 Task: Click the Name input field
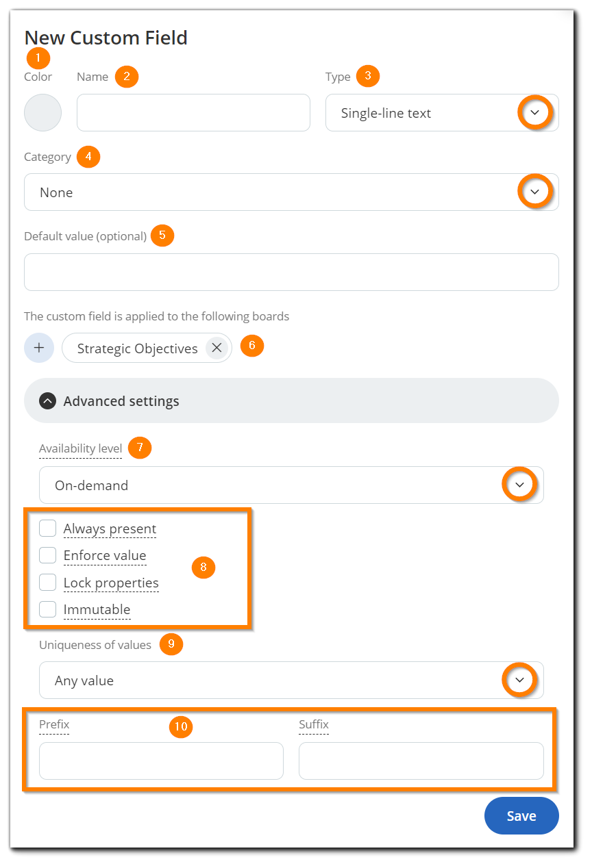[x=193, y=112]
